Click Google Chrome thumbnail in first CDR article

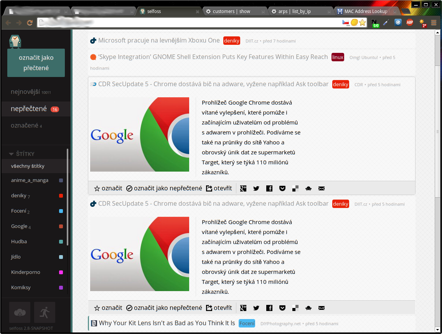click(140, 134)
